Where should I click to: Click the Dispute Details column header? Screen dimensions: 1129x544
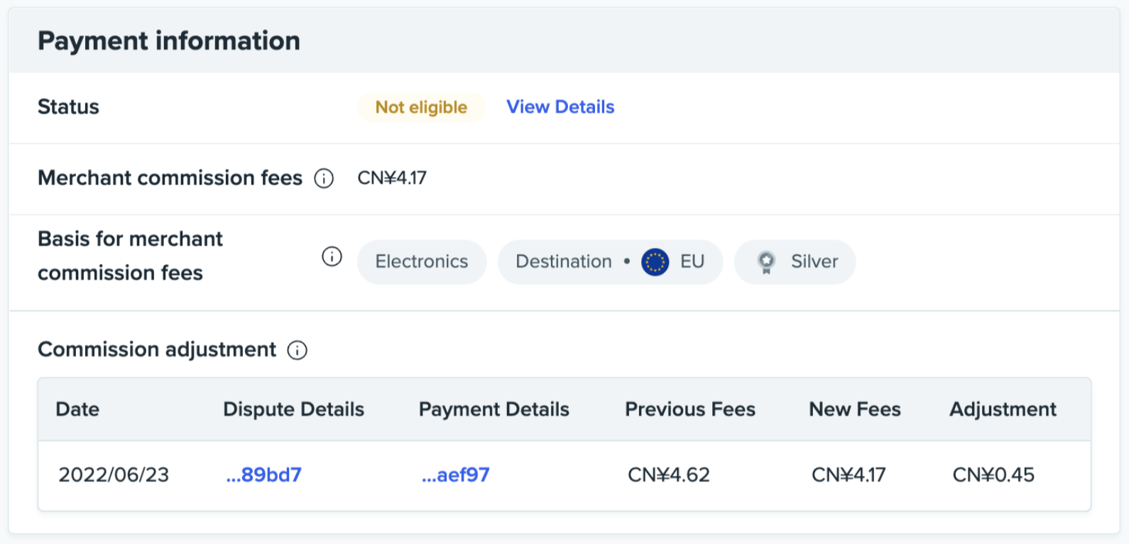(x=293, y=410)
